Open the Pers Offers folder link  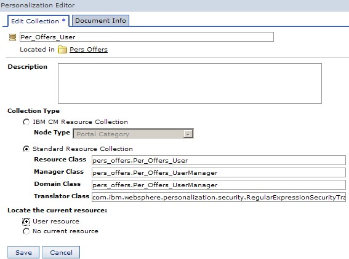pyautogui.click(x=89, y=50)
